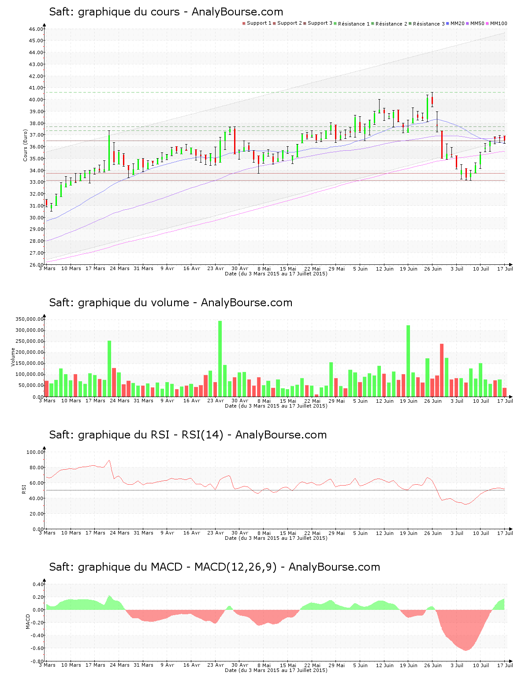Click the tall green volume bar at 19 Juin
Screen dimensions: 529x683
click(408, 361)
